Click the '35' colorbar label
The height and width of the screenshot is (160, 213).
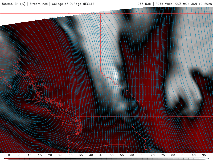pos(81,155)
